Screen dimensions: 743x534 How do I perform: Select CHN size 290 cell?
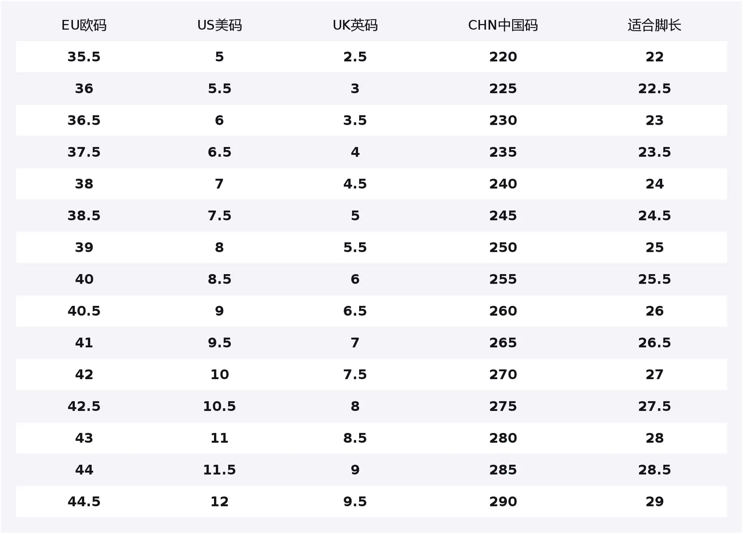pos(503,501)
